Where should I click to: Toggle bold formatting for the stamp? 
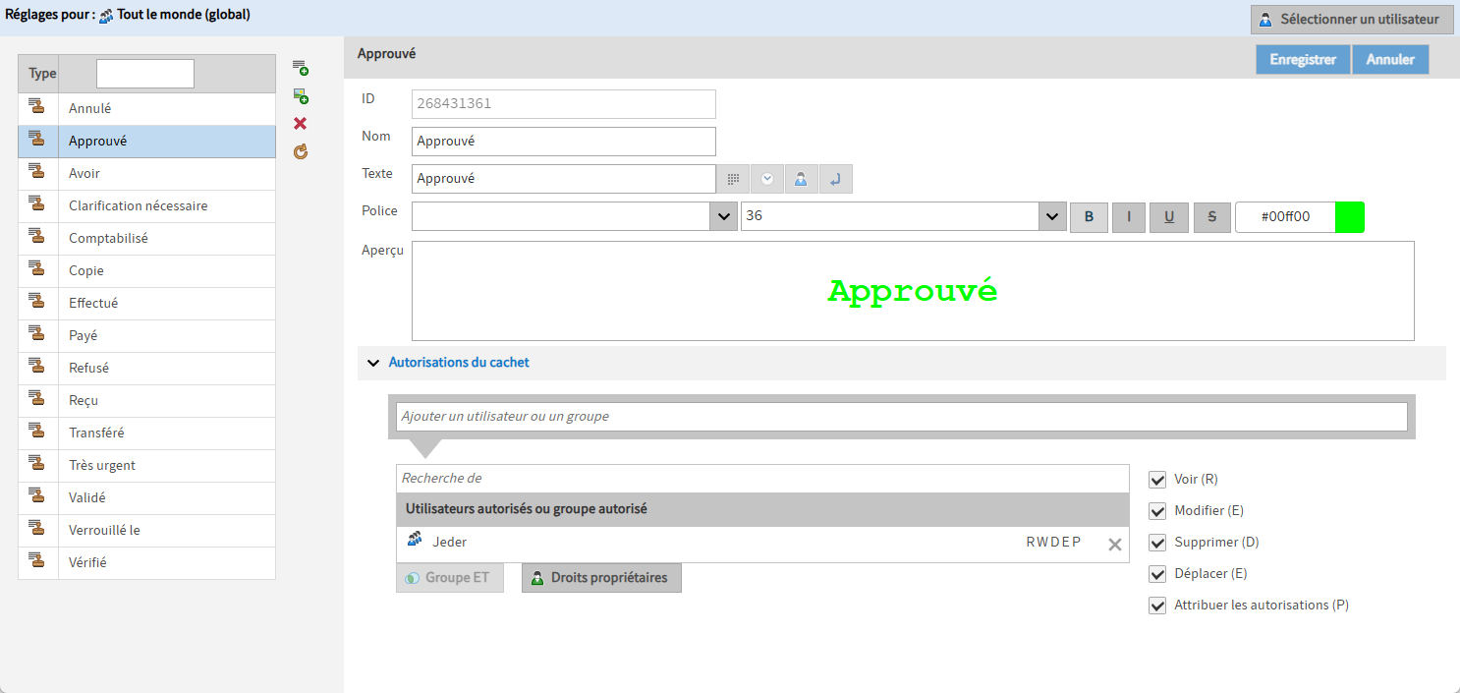(1088, 217)
